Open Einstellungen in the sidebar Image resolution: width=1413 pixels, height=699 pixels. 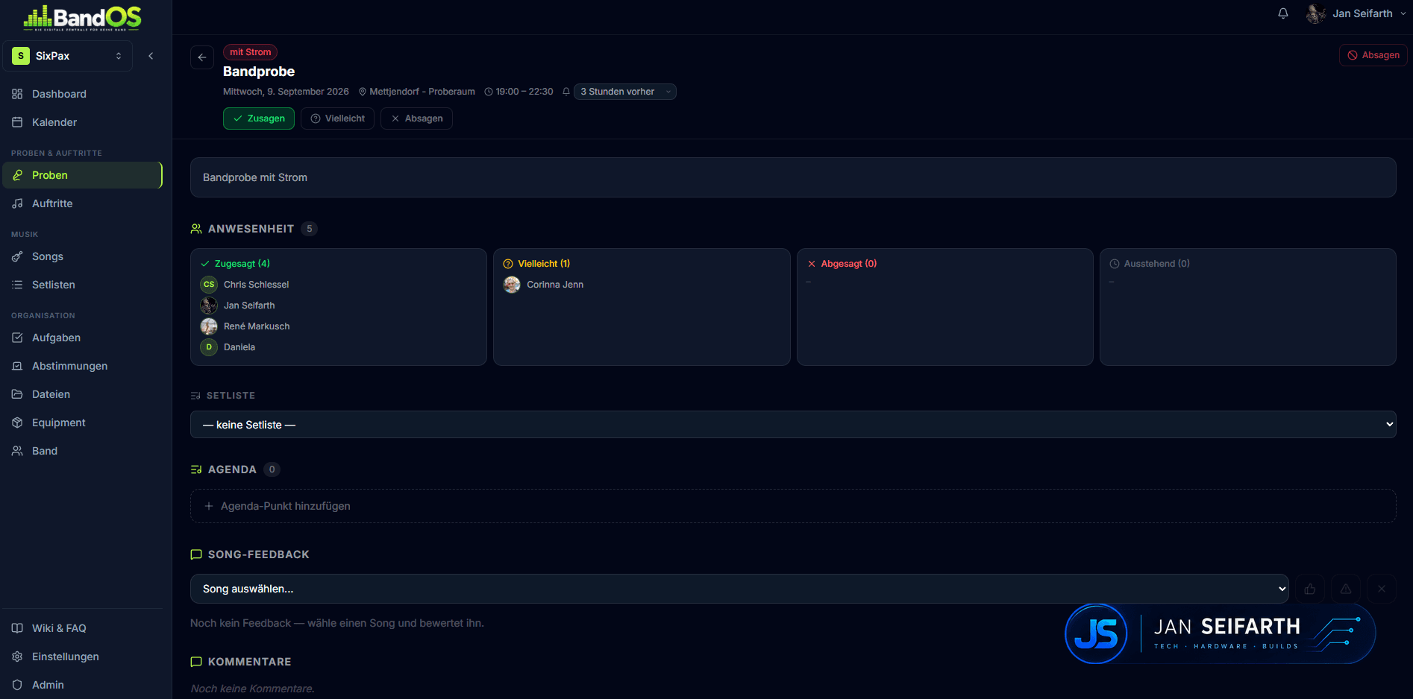82,657
